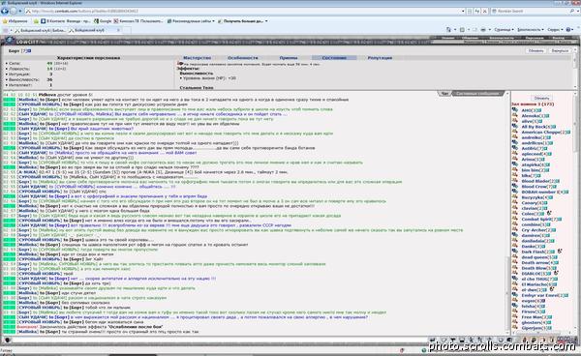This screenshot has height=356, width=581.
Task: Click the Вернуться button
Action: pos(560,50)
